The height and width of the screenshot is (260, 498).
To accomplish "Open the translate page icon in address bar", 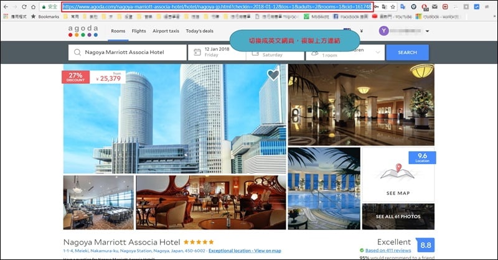I will pyautogui.click(x=384, y=7).
